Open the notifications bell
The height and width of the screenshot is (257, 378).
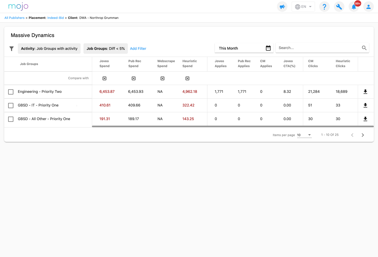[354, 7]
